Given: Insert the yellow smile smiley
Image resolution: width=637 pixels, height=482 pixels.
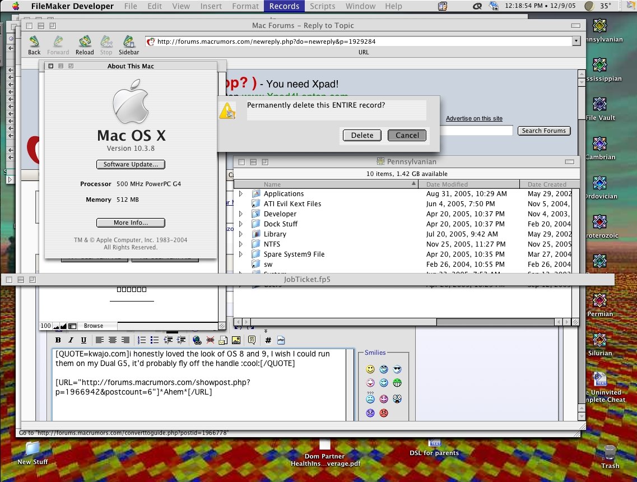Looking at the screenshot, I should click(x=370, y=369).
